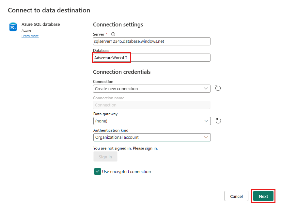Image resolution: width=281 pixels, height=209 pixels.
Task: Open the Authentication kind dropdown
Action: click(x=206, y=137)
